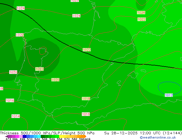Select the first yellow legend swatch after 558
This screenshot has width=182, height=140.
[61, 136]
